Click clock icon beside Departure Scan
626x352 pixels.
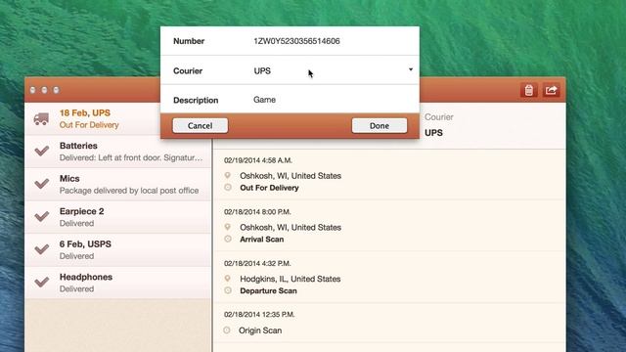tap(228, 290)
